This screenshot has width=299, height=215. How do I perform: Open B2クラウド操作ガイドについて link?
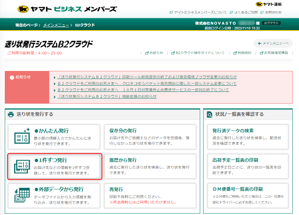click(200, 53)
